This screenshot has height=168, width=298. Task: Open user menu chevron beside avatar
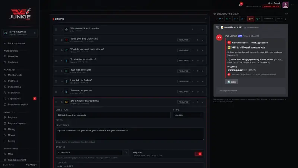tap(292, 5)
